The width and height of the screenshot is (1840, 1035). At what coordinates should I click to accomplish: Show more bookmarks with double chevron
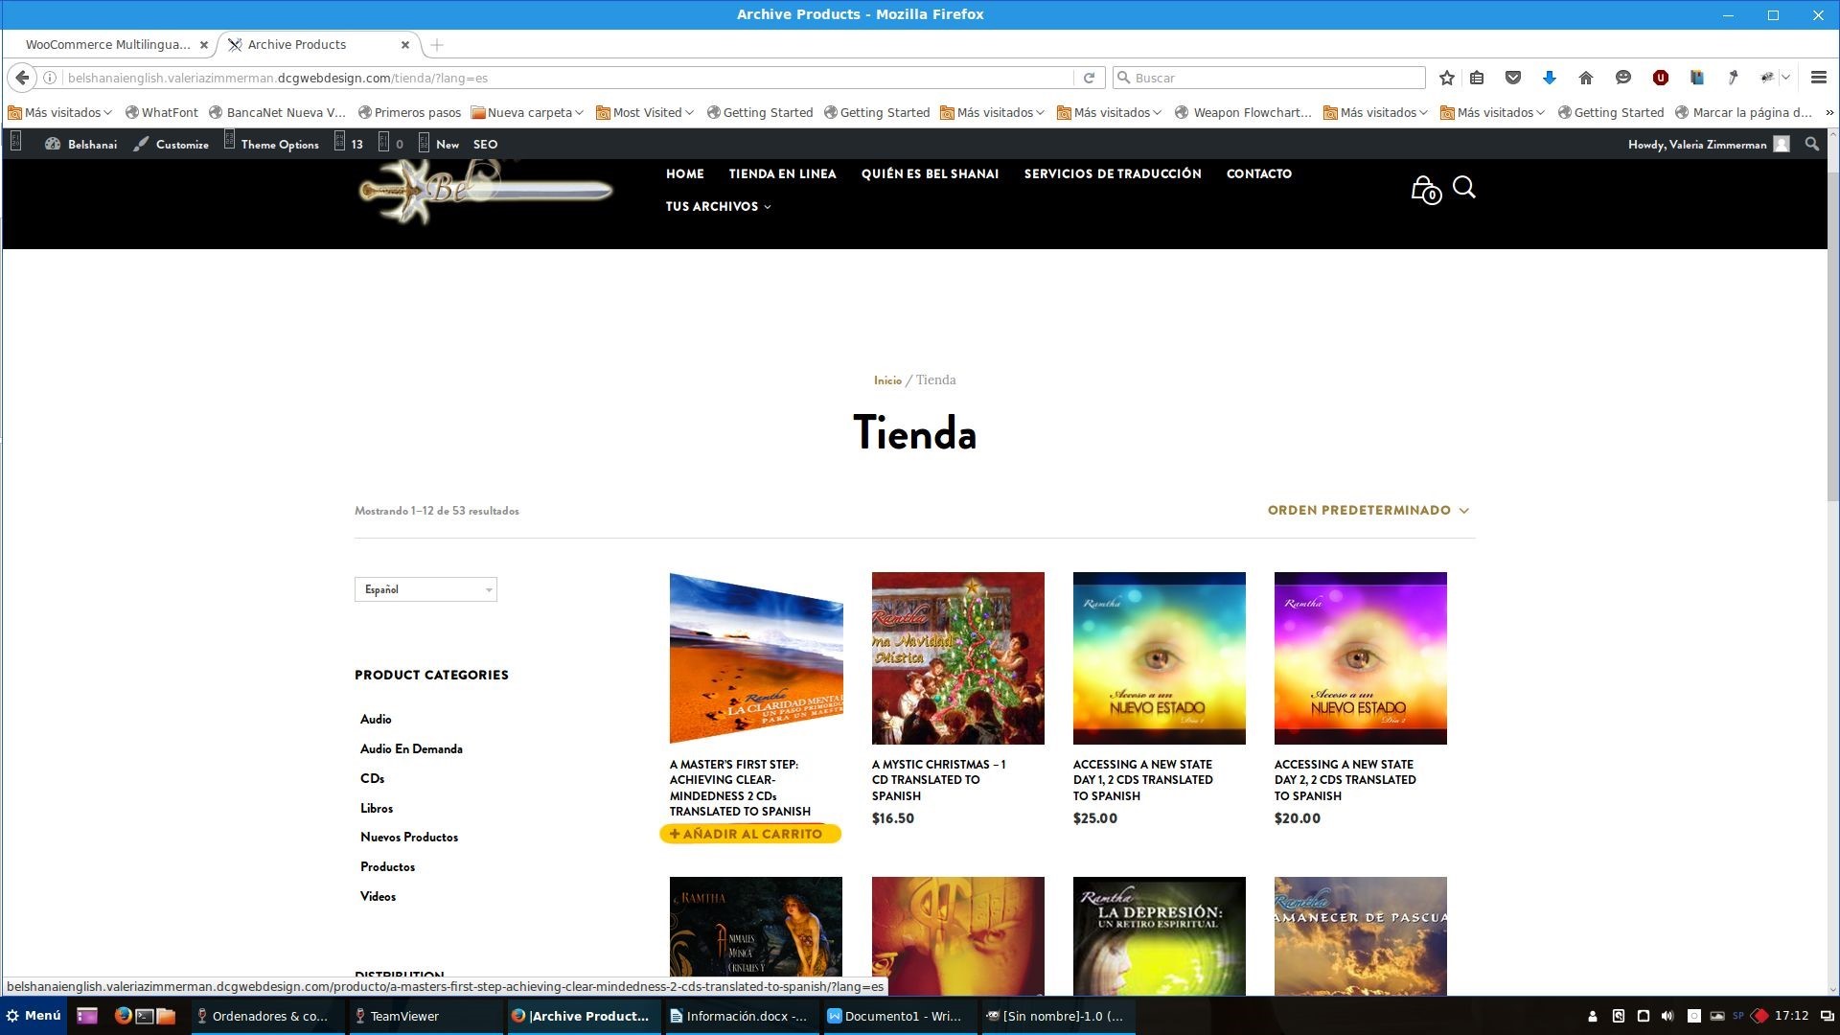click(1828, 112)
